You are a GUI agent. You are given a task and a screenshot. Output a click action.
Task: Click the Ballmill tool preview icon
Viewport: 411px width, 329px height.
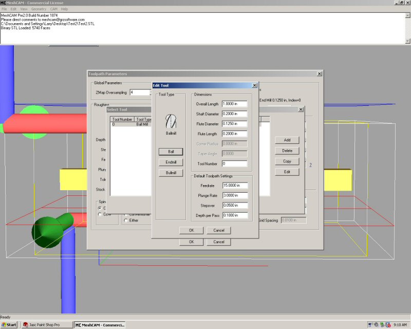[x=170, y=122]
